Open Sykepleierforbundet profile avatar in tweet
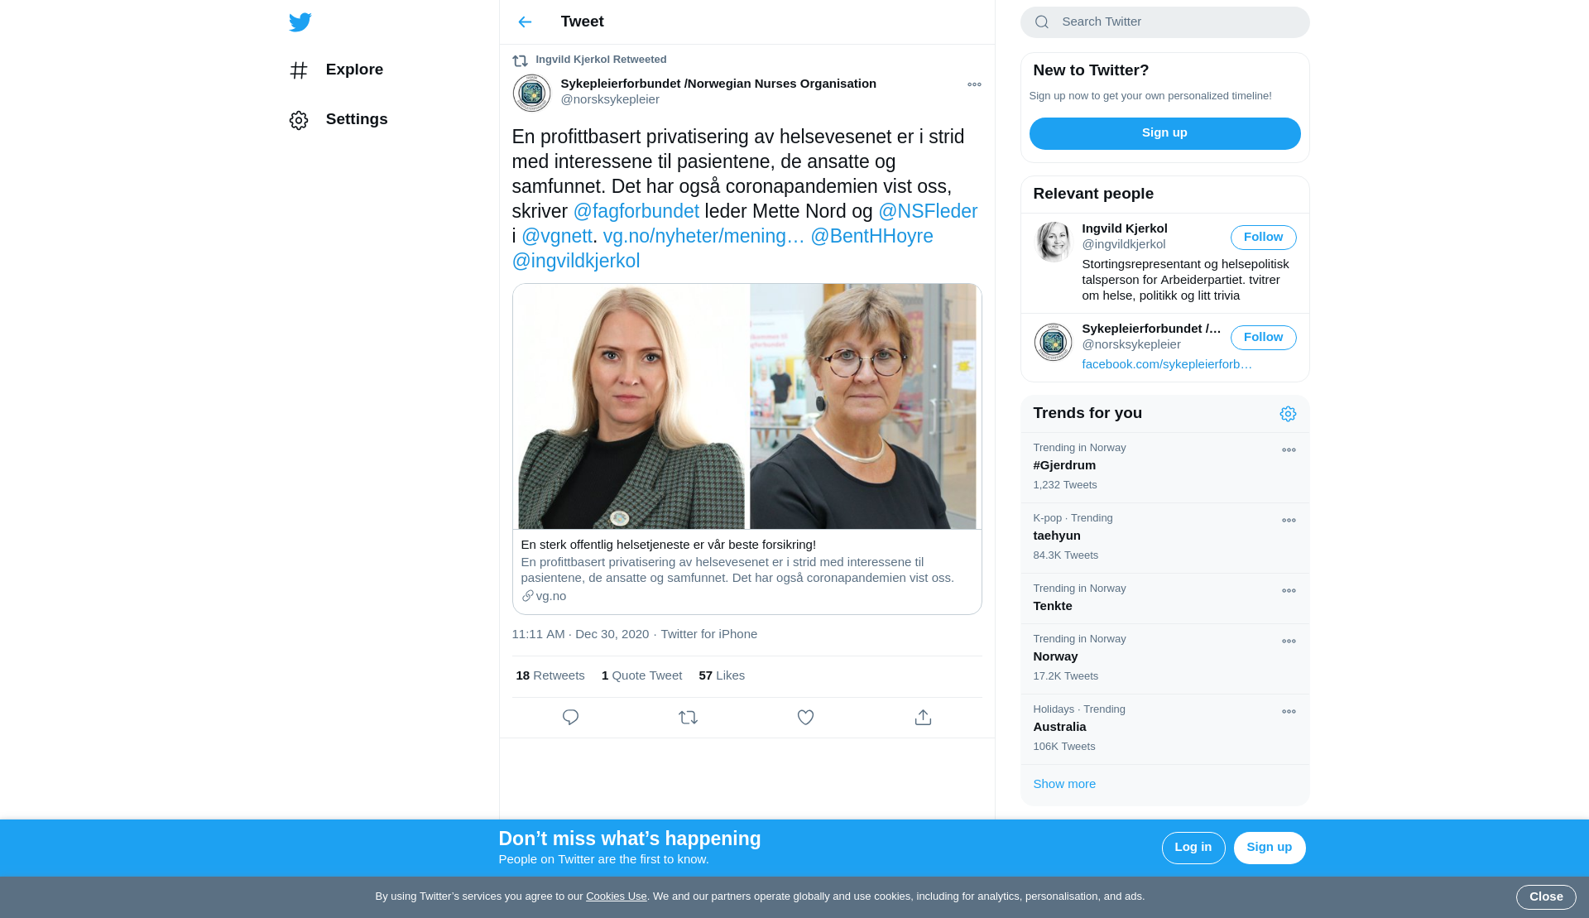 [x=531, y=93]
